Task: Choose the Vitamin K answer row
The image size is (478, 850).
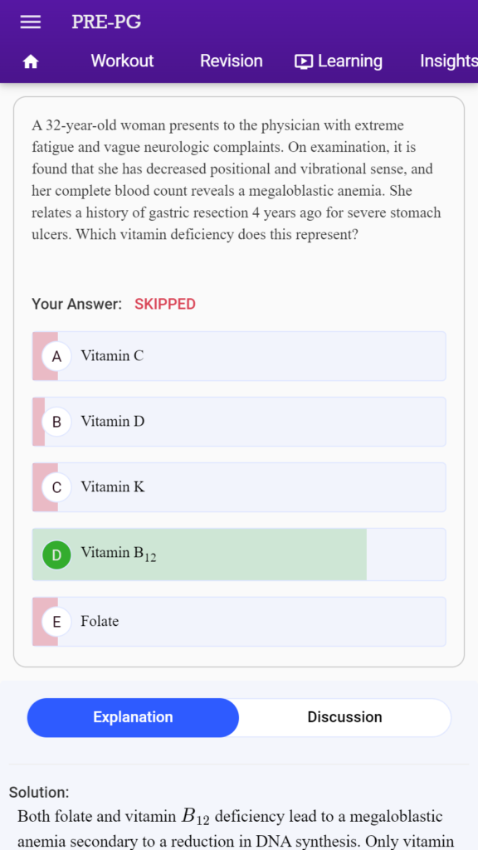Action: (x=239, y=487)
